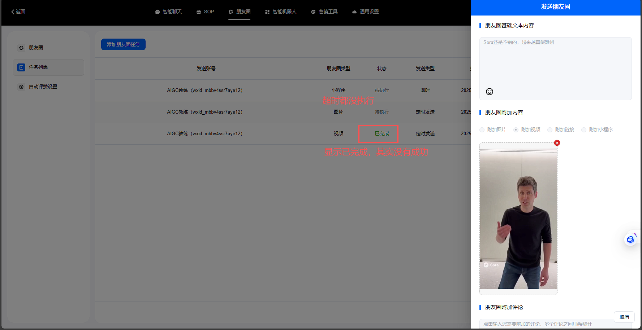Select 附加链接 radio option
This screenshot has height=330, width=642.
(550, 130)
